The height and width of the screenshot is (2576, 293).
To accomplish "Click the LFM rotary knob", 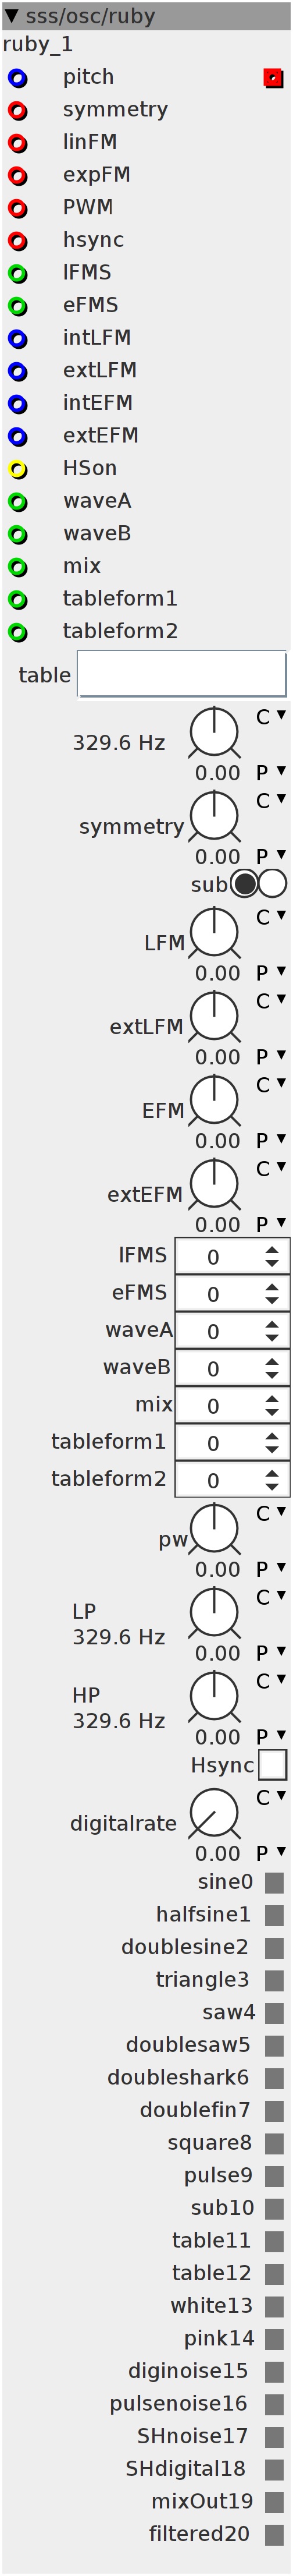I will tap(214, 934).
